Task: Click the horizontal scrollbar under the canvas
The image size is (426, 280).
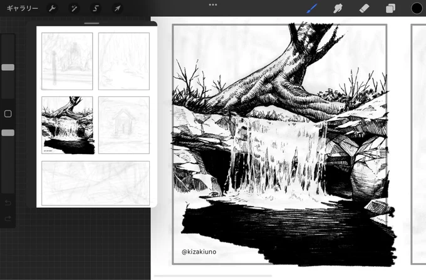Action: pos(213,276)
